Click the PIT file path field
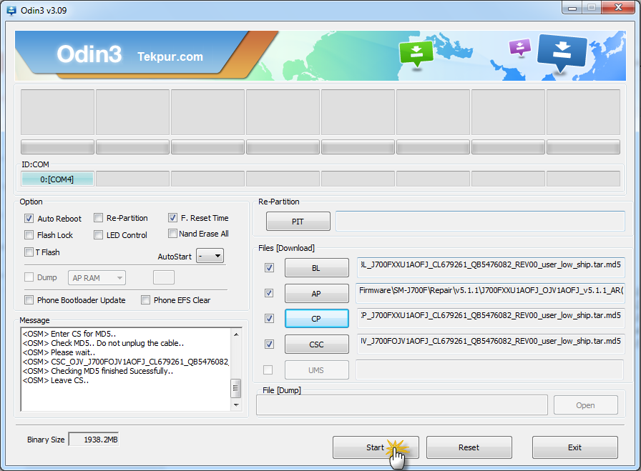Viewport: 641px width, 471px height. pos(480,221)
